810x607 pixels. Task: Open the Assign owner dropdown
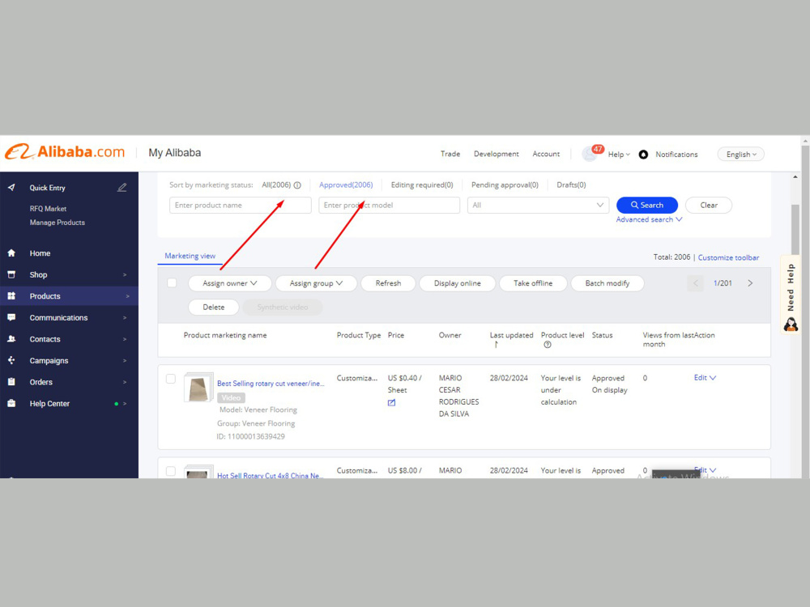pyautogui.click(x=230, y=282)
